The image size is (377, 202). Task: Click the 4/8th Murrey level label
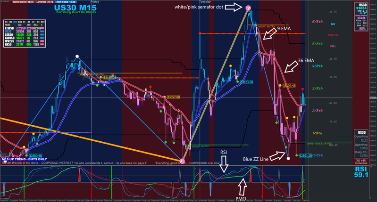(318, 66)
